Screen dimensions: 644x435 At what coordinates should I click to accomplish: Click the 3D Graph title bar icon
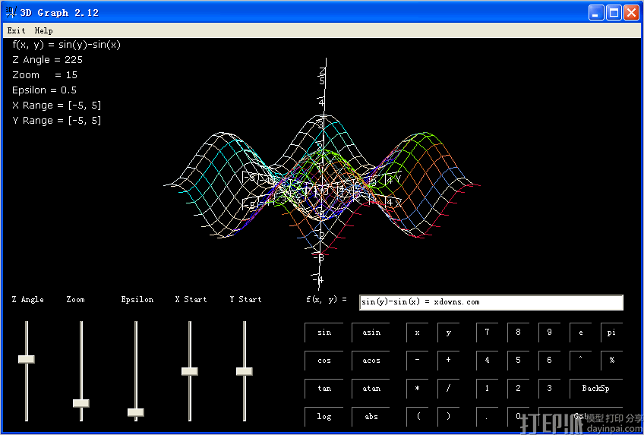click(11, 12)
